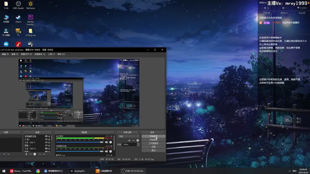The width and height of the screenshot is (310, 174).
Task: Show hidden system tray icons chevron
Action: (290, 171)
